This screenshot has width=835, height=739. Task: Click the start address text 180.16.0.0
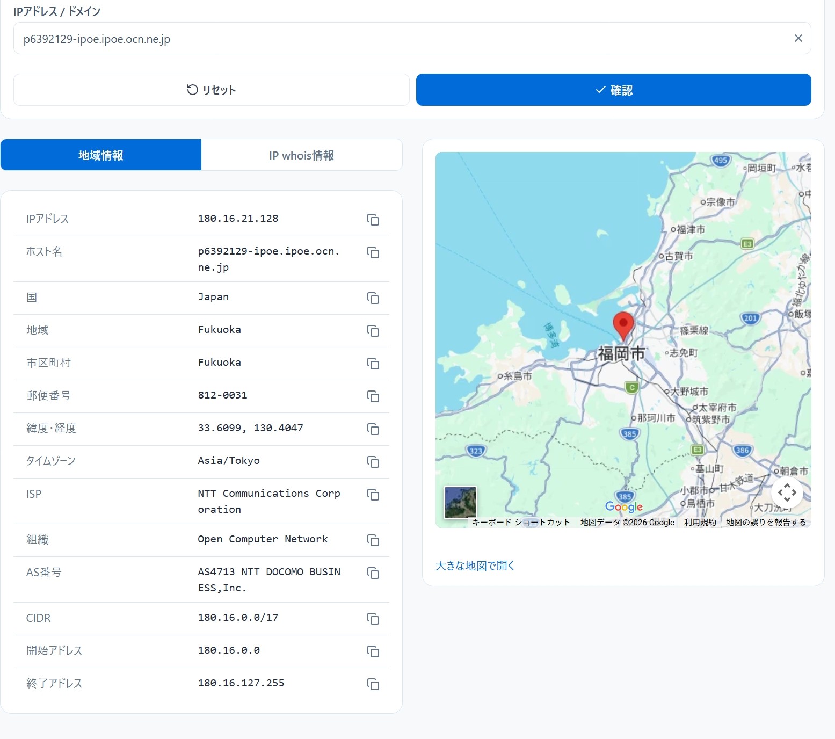(229, 650)
